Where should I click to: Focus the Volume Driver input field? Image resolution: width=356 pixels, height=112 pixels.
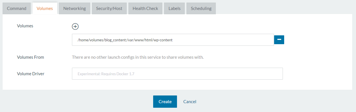pyautogui.click(x=177, y=74)
